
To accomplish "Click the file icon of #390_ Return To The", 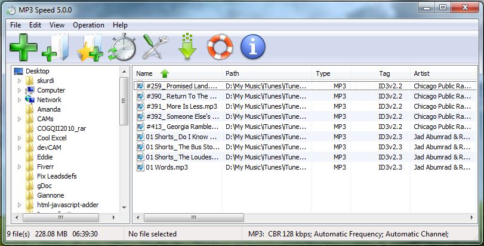I will point(140,96).
